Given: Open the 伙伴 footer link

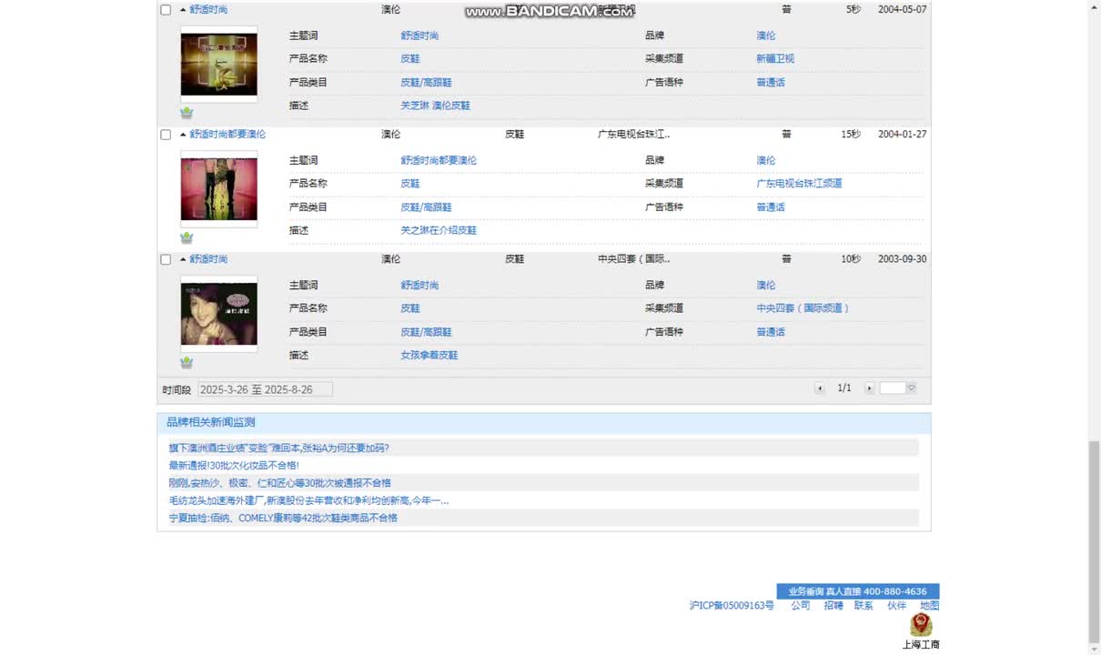Looking at the screenshot, I should (x=896, y=605).
